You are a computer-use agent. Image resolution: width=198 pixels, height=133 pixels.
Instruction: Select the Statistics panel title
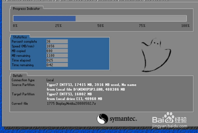20,37
